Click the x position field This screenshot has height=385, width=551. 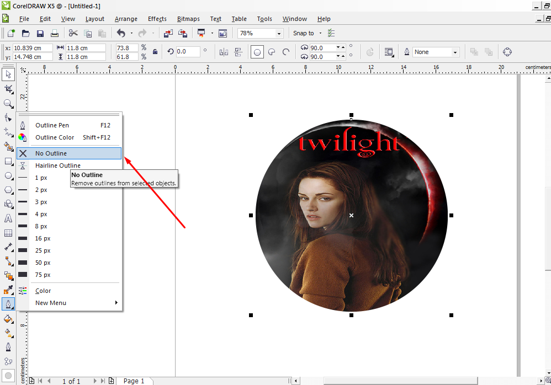click(x=33, y=48)
